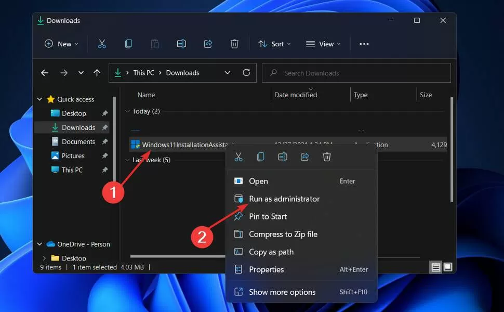Click the Cut scissors icon in toolbar
This screenshot has width=504, height=312.
[x=102, y=44]
